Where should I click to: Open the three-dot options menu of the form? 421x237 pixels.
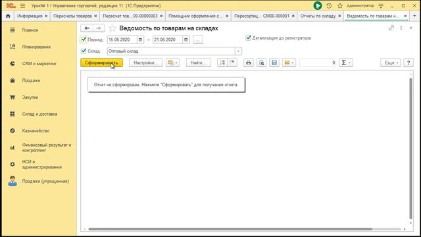point(401,28)
